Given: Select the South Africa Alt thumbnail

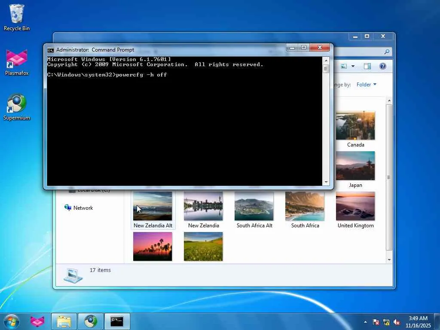Looking at the screenshot, I should point(254,206).
